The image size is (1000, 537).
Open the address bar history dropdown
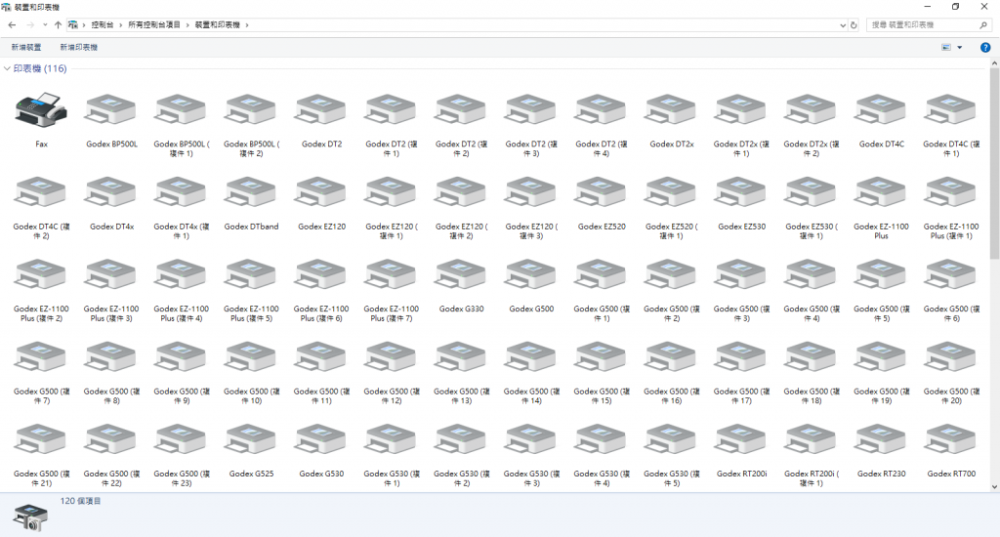[x=843, y=24]
